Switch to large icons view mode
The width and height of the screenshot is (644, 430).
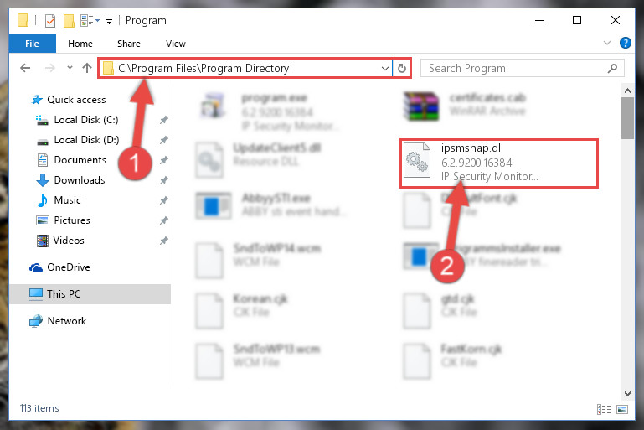coord(622,409)
